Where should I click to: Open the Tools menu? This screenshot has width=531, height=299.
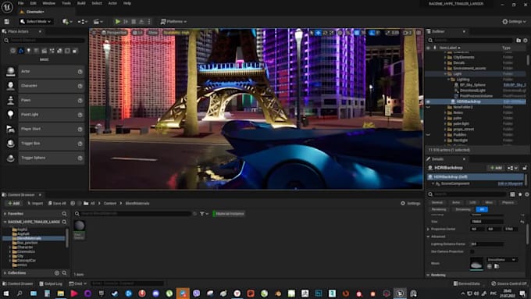pos(66,3)
